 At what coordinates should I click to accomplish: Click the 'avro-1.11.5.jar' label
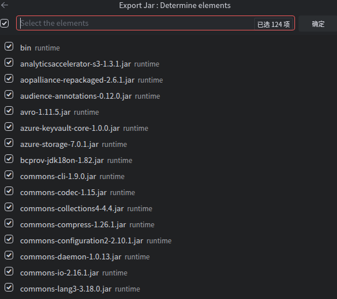(x=45, y=112)
